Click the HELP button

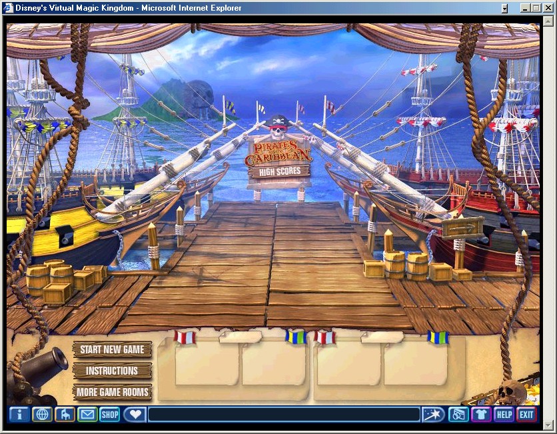(504, 415)
